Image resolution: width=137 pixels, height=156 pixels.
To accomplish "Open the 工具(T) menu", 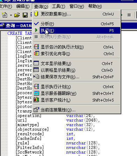I will (58, 6).
